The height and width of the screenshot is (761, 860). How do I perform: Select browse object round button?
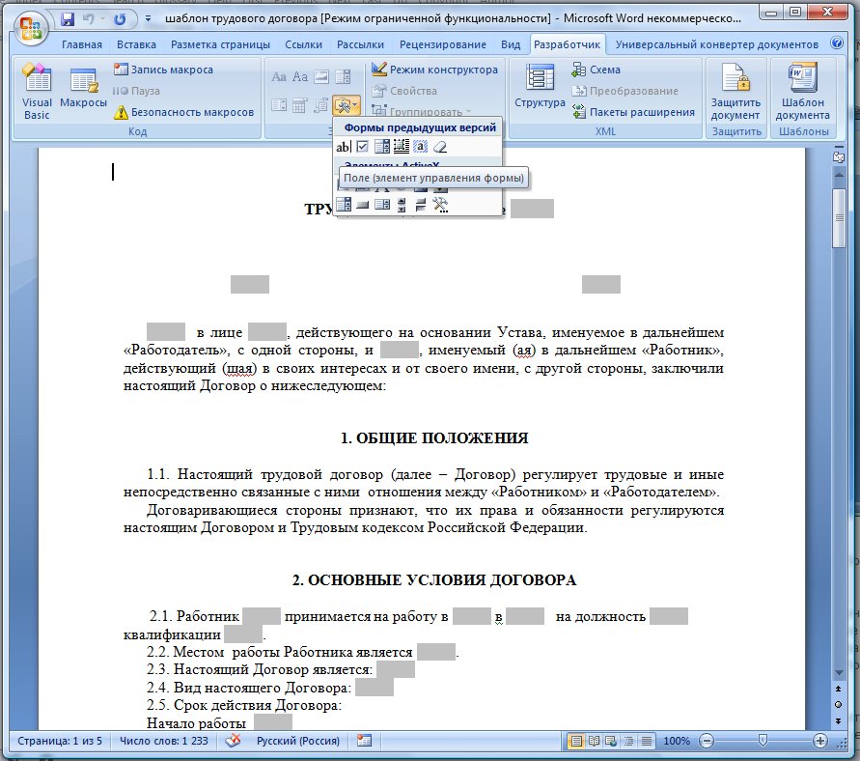point(839,704)
